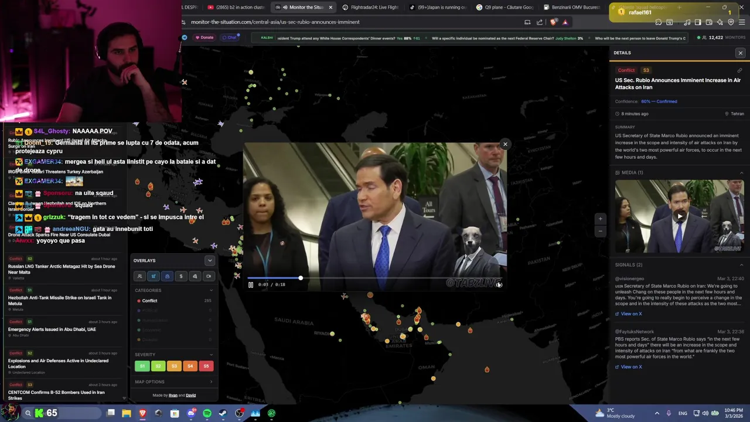Open Steam from taskbar
This screenshot has width=750, height=422.
[223, 413]
